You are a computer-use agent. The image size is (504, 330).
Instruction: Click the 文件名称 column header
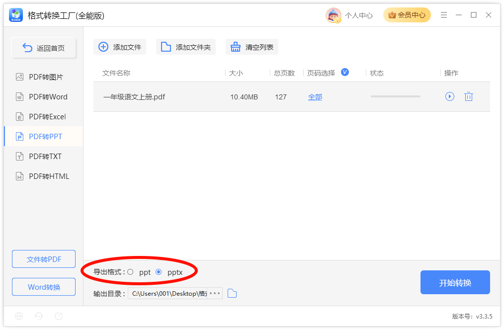[116, 73]
